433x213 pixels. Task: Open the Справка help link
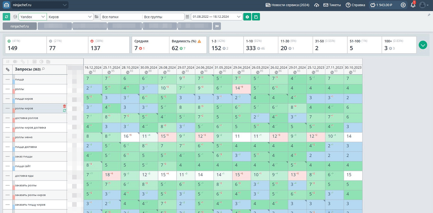click(x=355, y=5)
